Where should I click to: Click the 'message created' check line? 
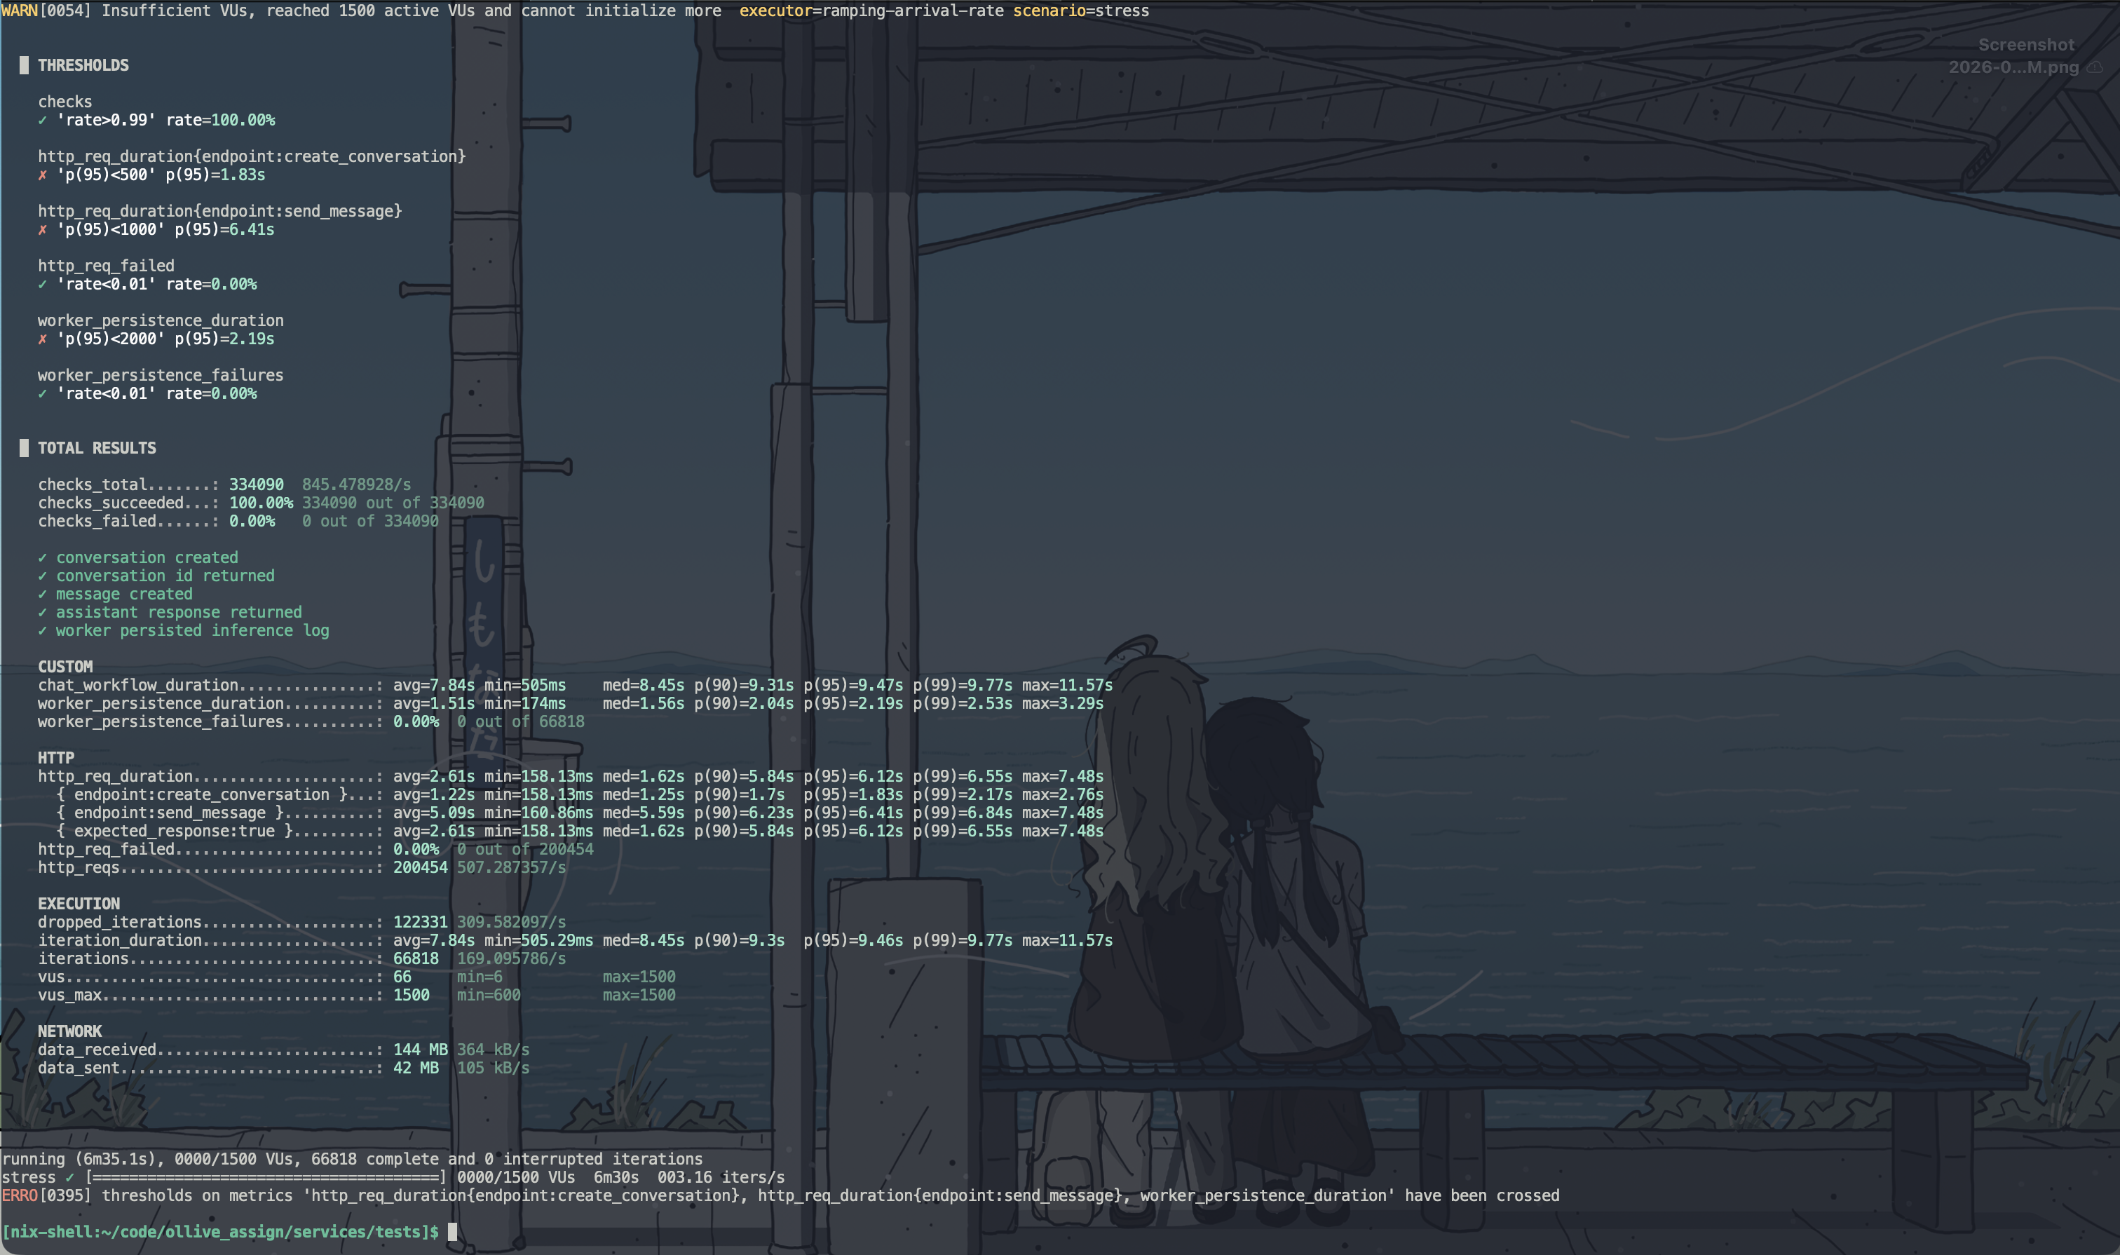click(115, 594)
